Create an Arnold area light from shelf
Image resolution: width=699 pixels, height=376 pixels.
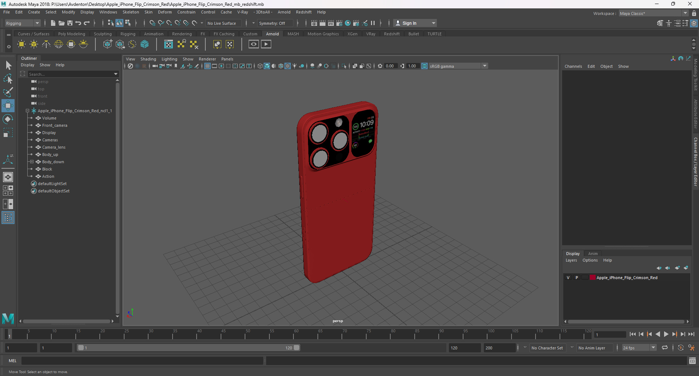click(x=21, y=44)
